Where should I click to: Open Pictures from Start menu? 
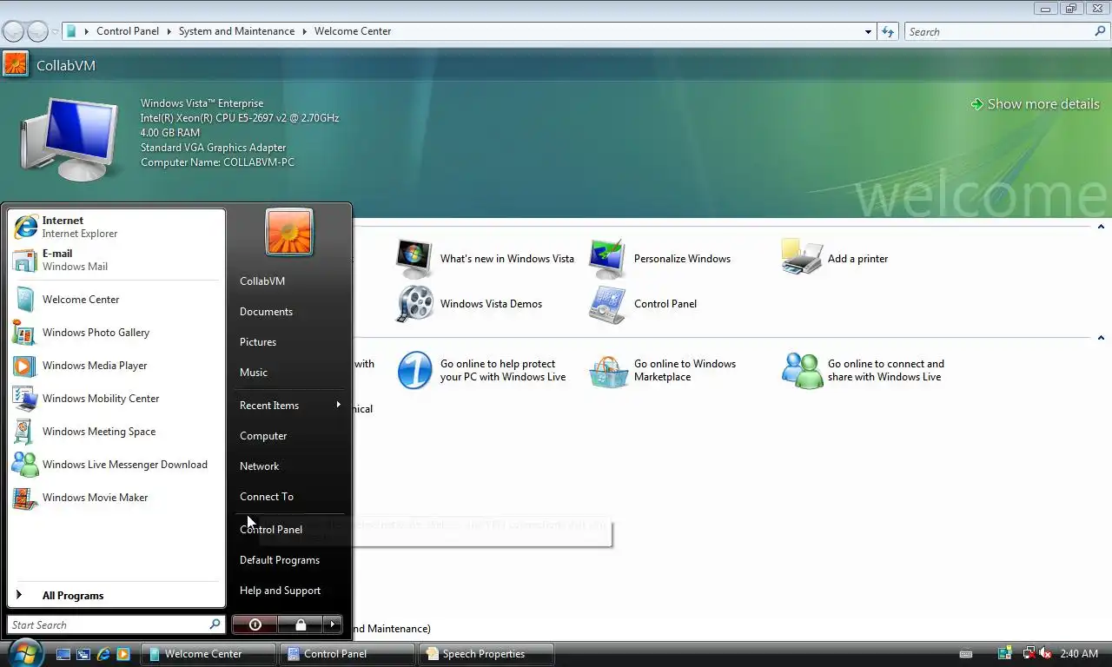[x=290, y=342]
